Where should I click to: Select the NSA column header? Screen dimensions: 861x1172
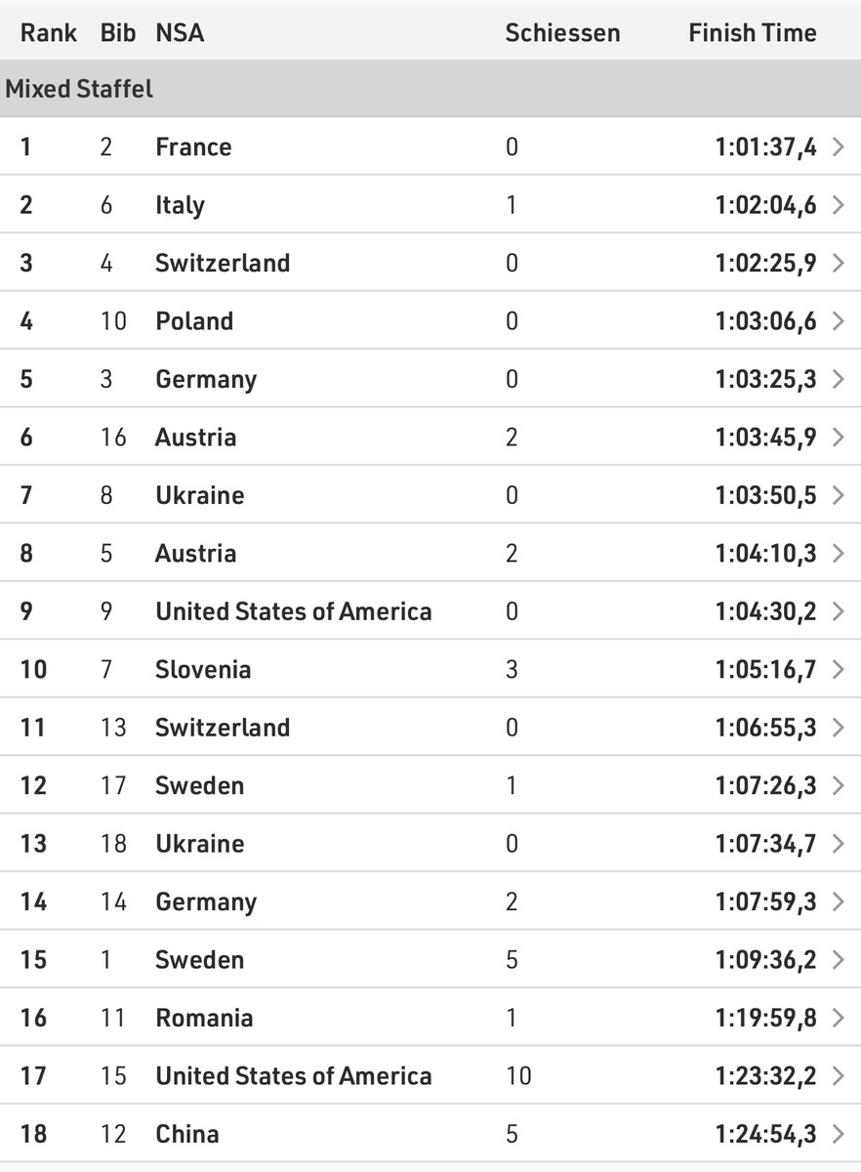180,33
